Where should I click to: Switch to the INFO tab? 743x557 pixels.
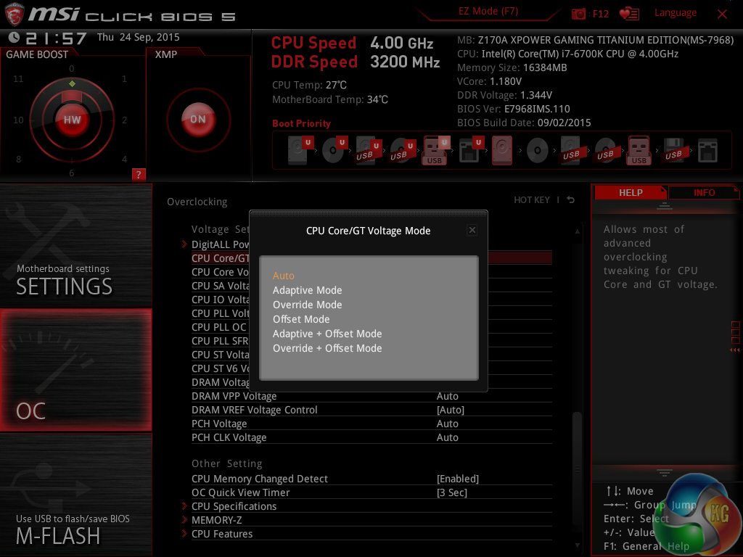704,193
